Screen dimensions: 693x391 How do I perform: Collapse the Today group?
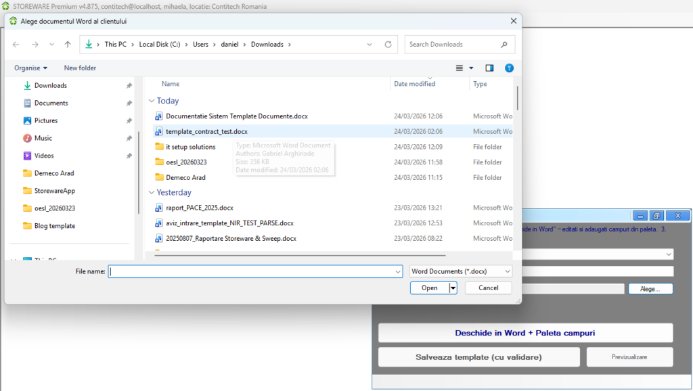pyautogui.click(x=152, y=101)
